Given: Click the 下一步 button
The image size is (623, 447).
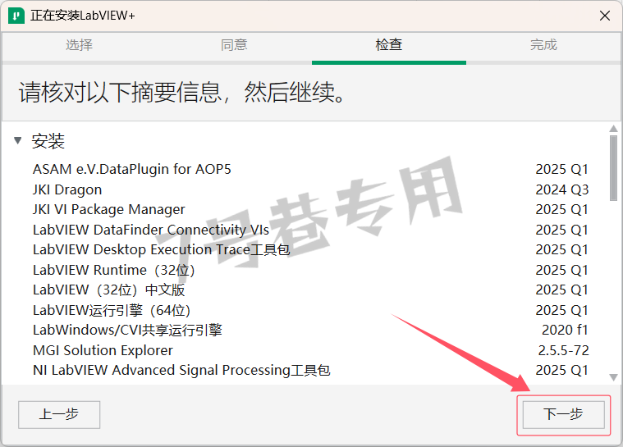Looking at the screenshot, I should coord(563,414).
